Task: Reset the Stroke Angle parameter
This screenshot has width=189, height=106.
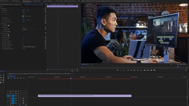Action: coord(45,37)
